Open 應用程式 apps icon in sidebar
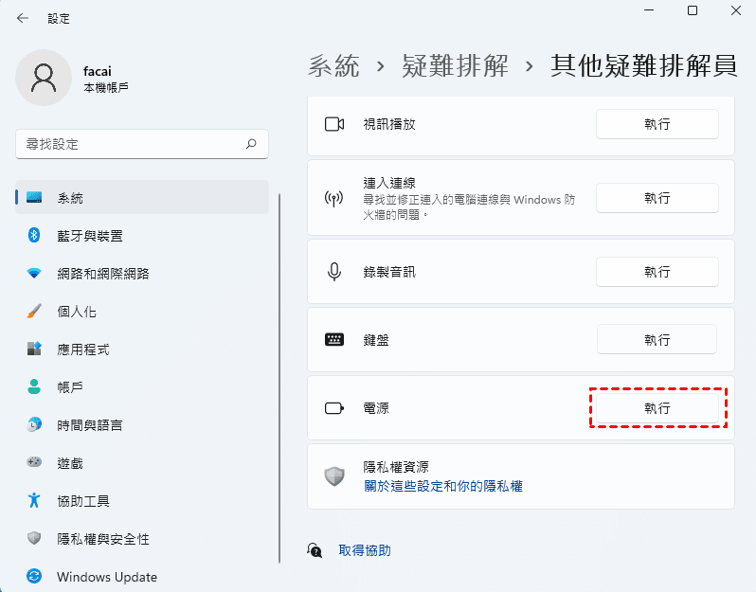 click(35, 349)
